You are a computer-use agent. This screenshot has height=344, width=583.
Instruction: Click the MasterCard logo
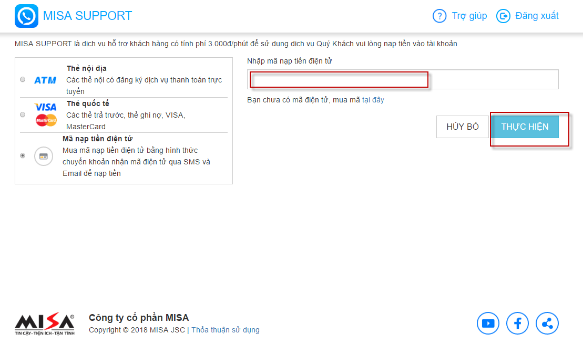46,120
